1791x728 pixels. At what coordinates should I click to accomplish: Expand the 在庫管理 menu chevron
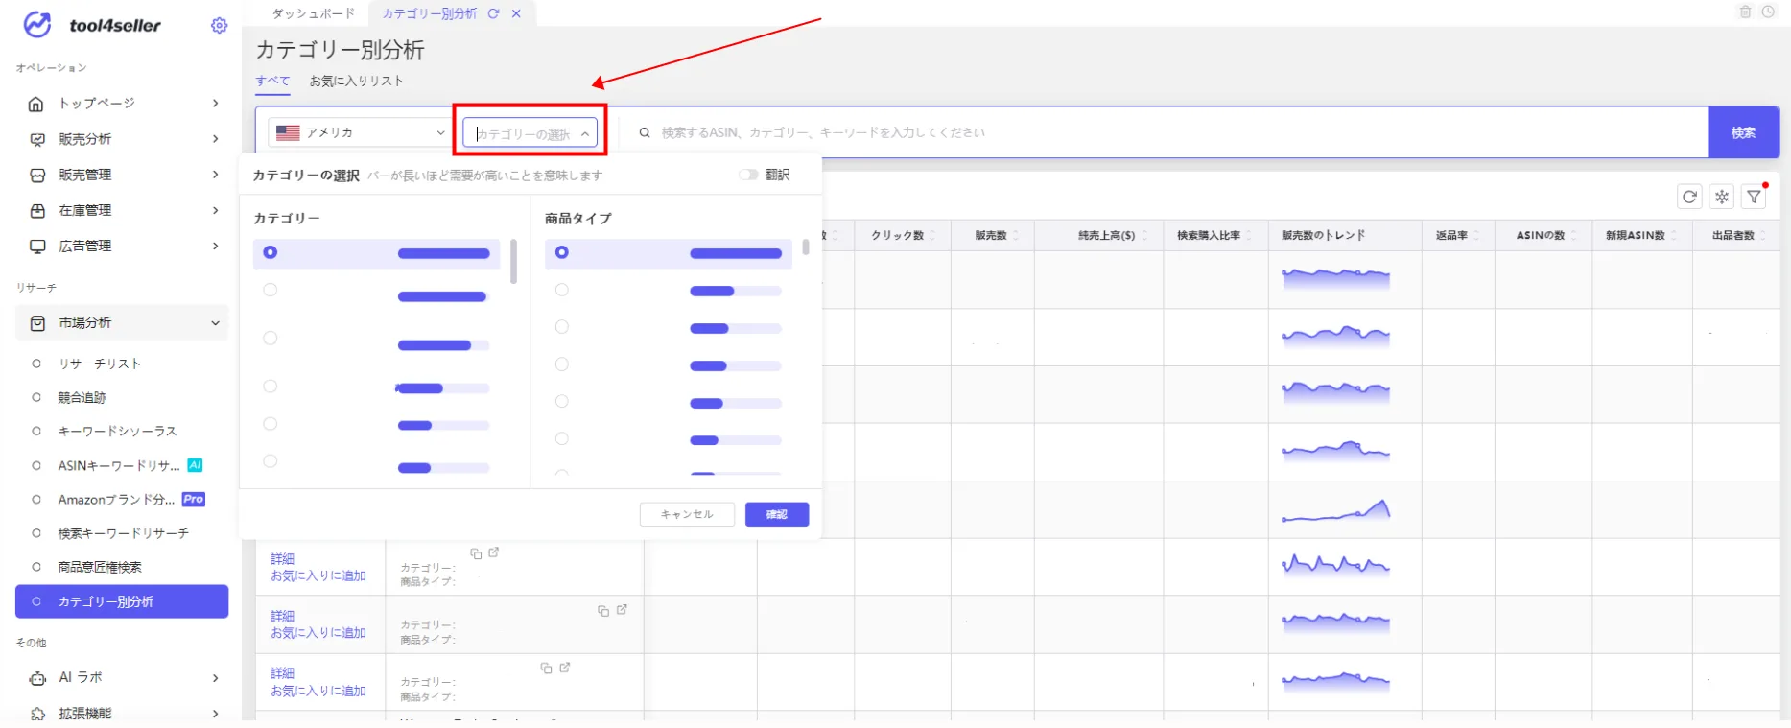(x=215, y=210)
